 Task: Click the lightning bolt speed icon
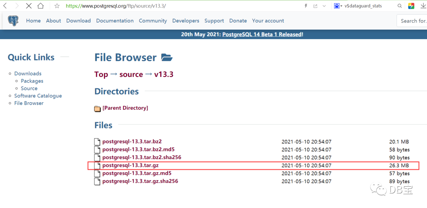click(x=306, y=6)
